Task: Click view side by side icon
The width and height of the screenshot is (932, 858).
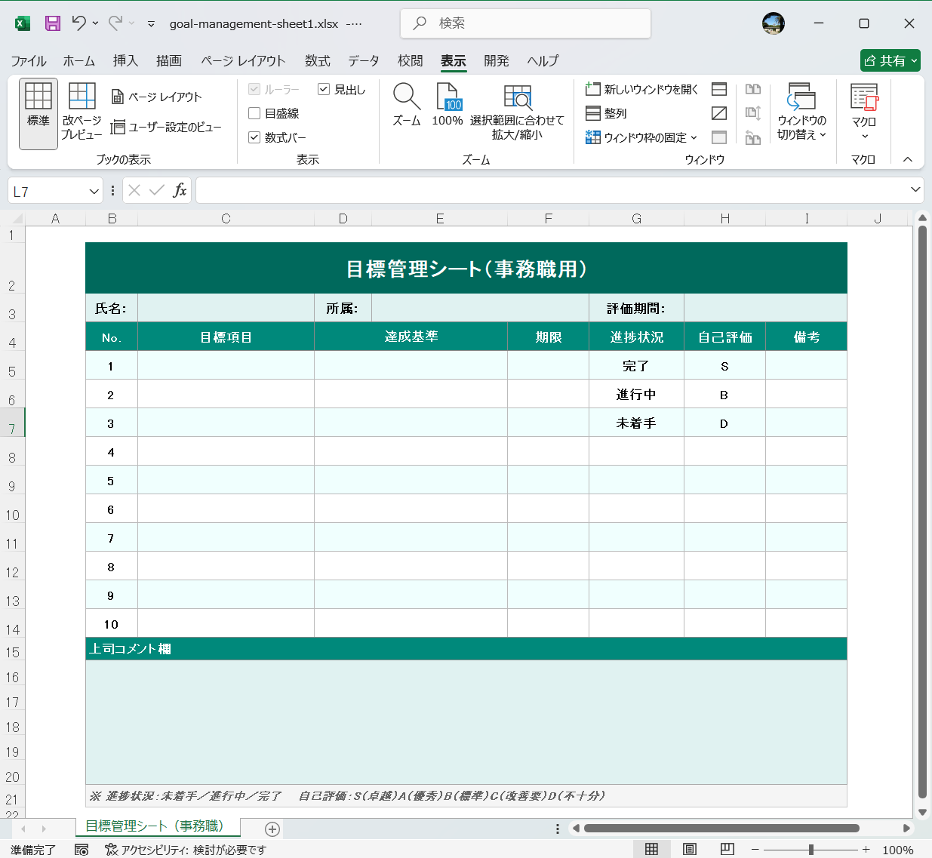Action: coord(752,89)
